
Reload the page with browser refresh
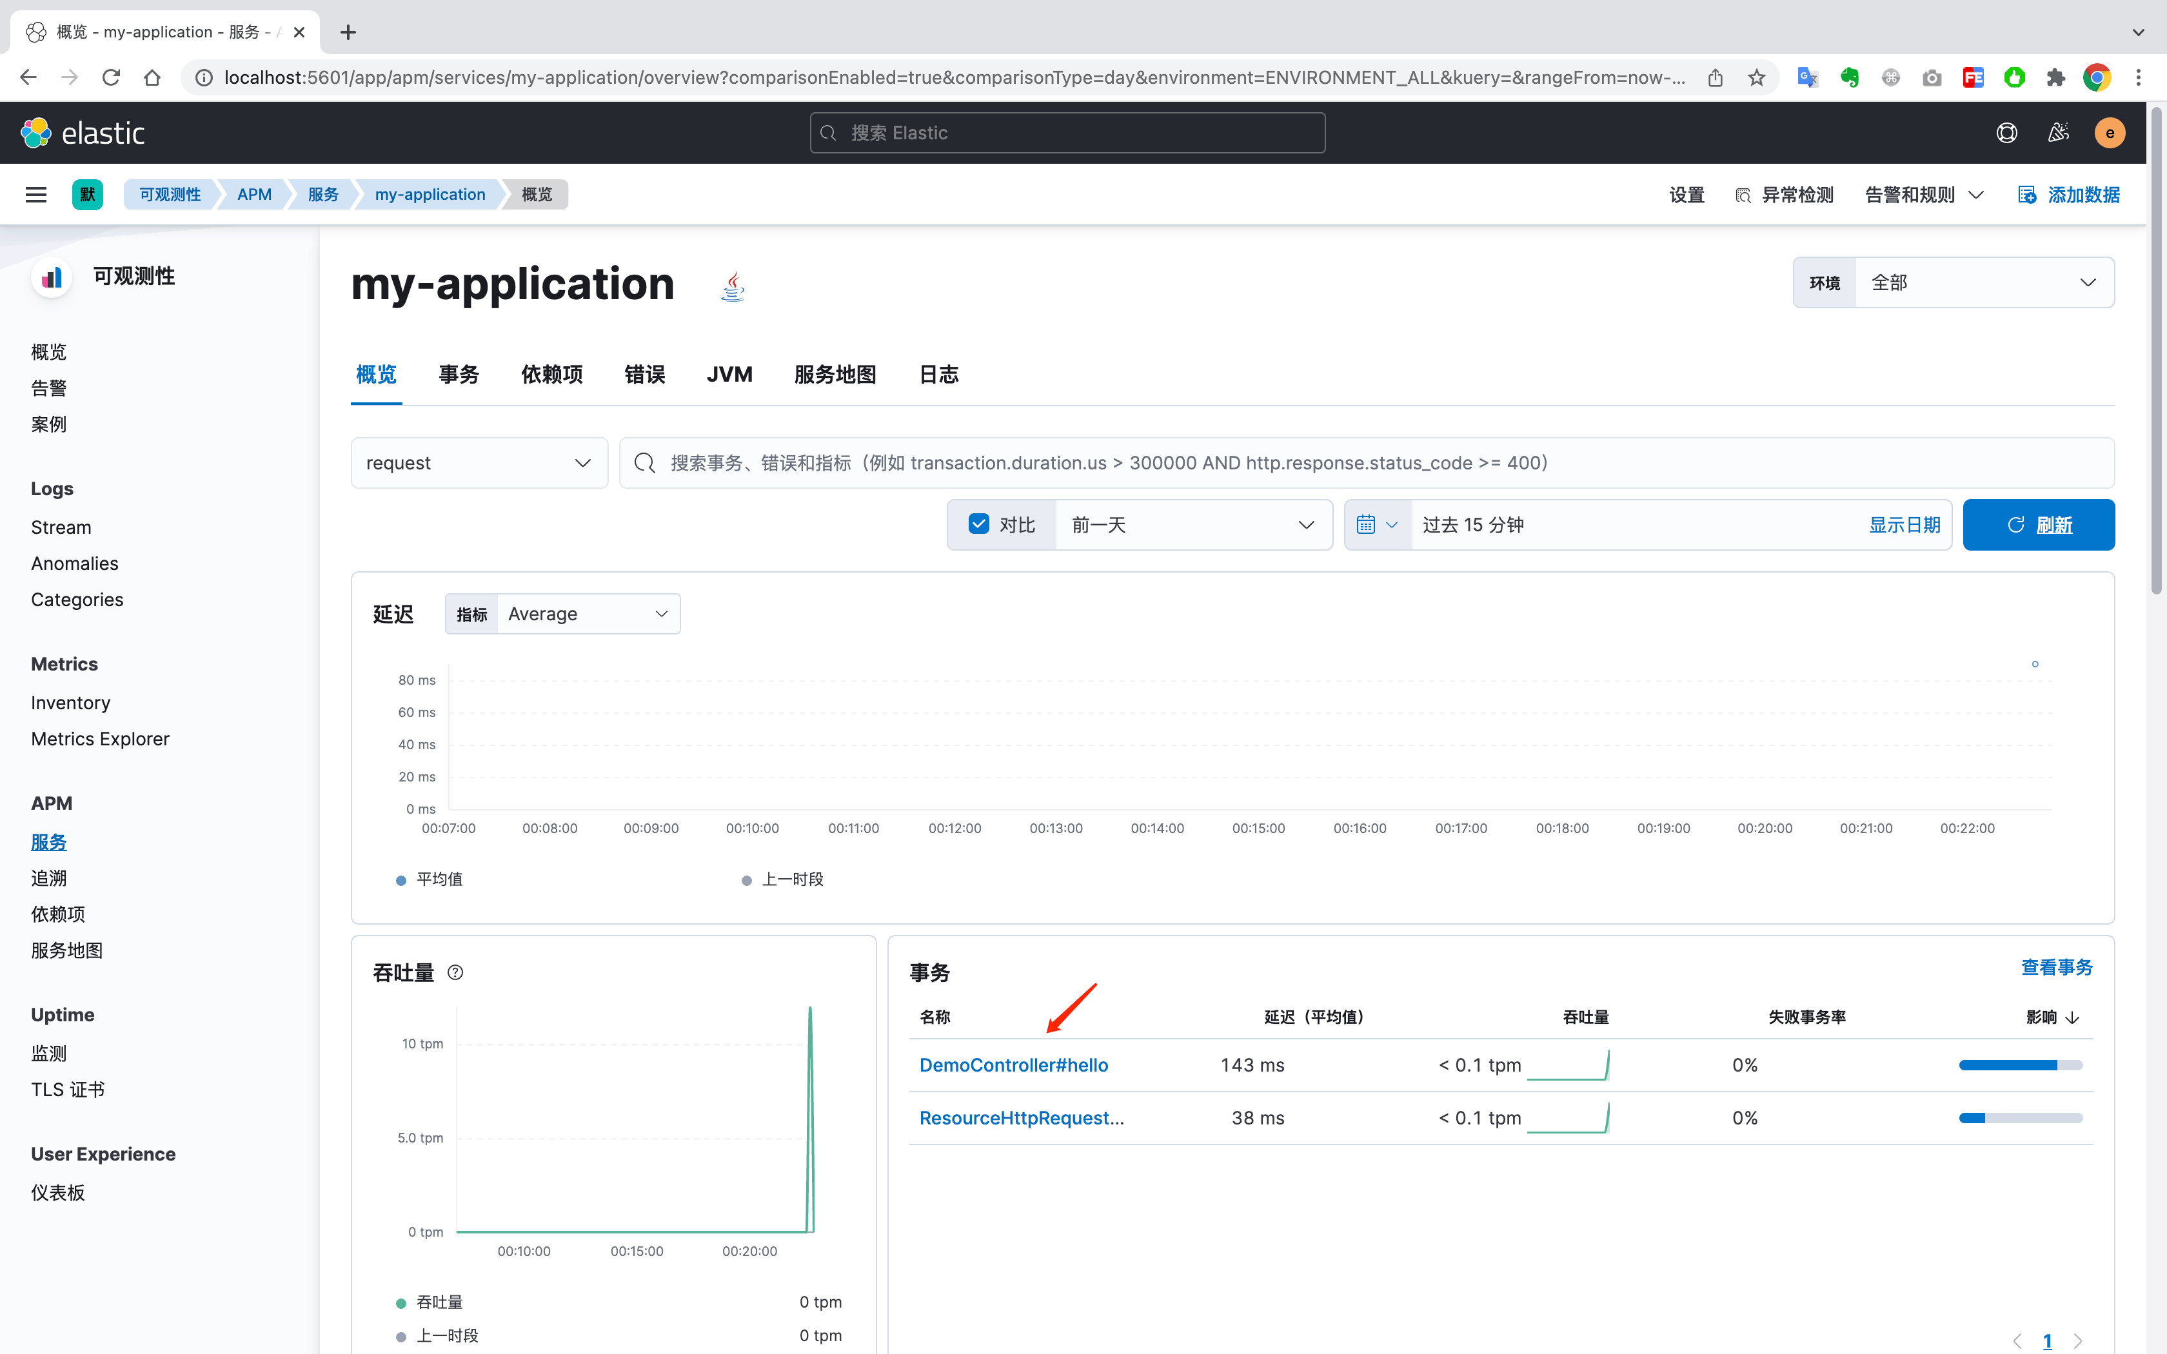[x=111, y=78]
